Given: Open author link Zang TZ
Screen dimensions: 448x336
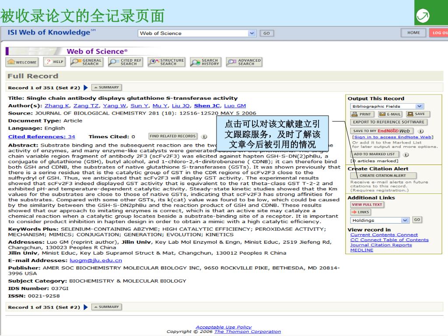Looking at the screenshot, I should (x=86, y=106).
